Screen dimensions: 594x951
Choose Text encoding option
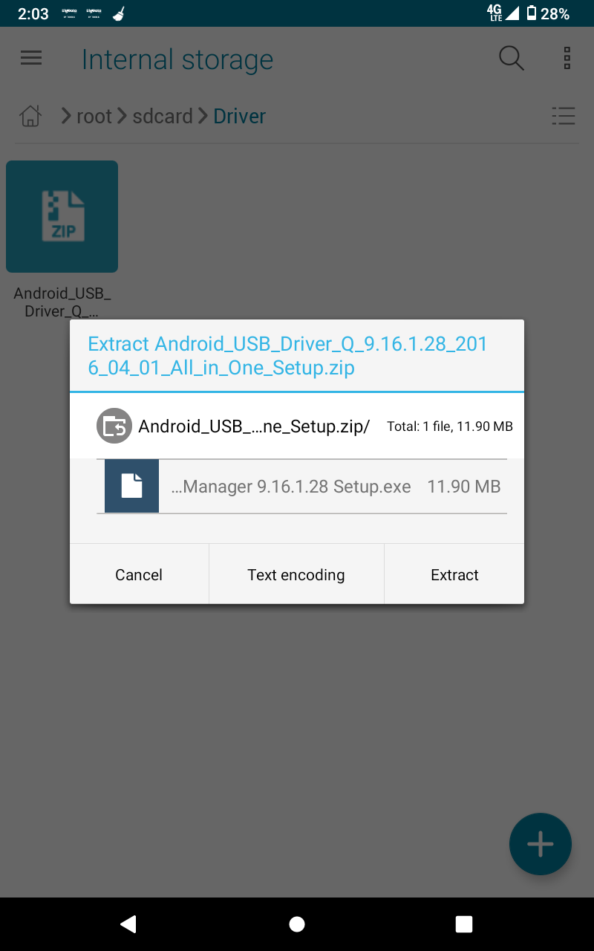pyautogui.click(x=296, y=574)
